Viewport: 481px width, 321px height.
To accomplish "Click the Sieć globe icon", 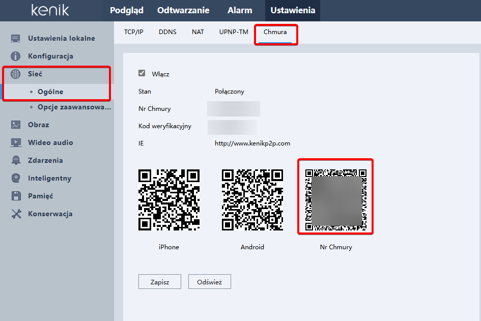I will (15, 74).
